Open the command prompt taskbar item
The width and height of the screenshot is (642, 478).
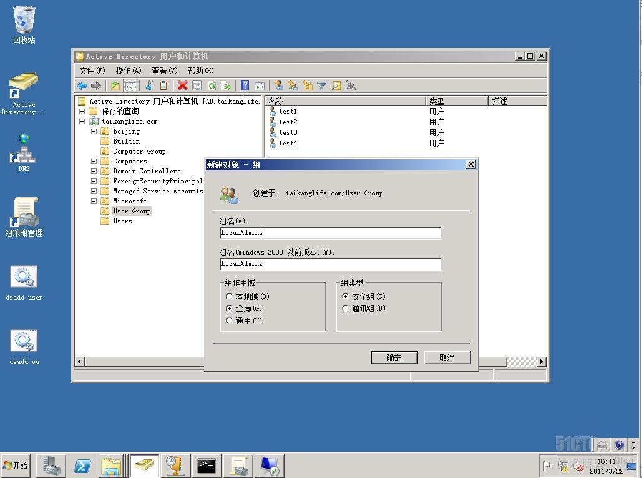[207, 466]
